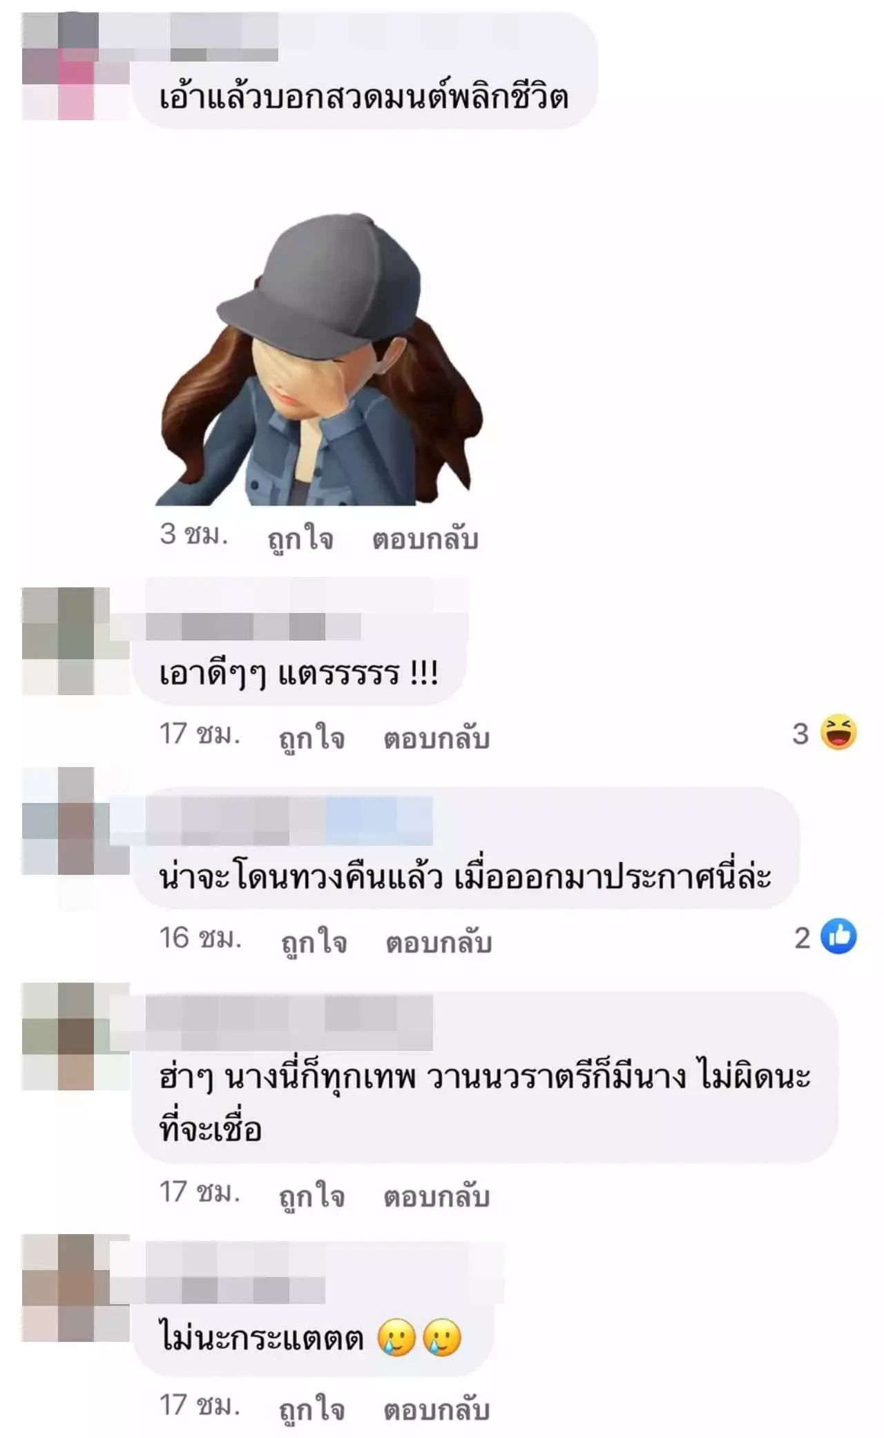
Task: Open avatar beside ฮ่าๆ นางนี่ก็ทุกเทพ comment
Action: [75, 1036]
